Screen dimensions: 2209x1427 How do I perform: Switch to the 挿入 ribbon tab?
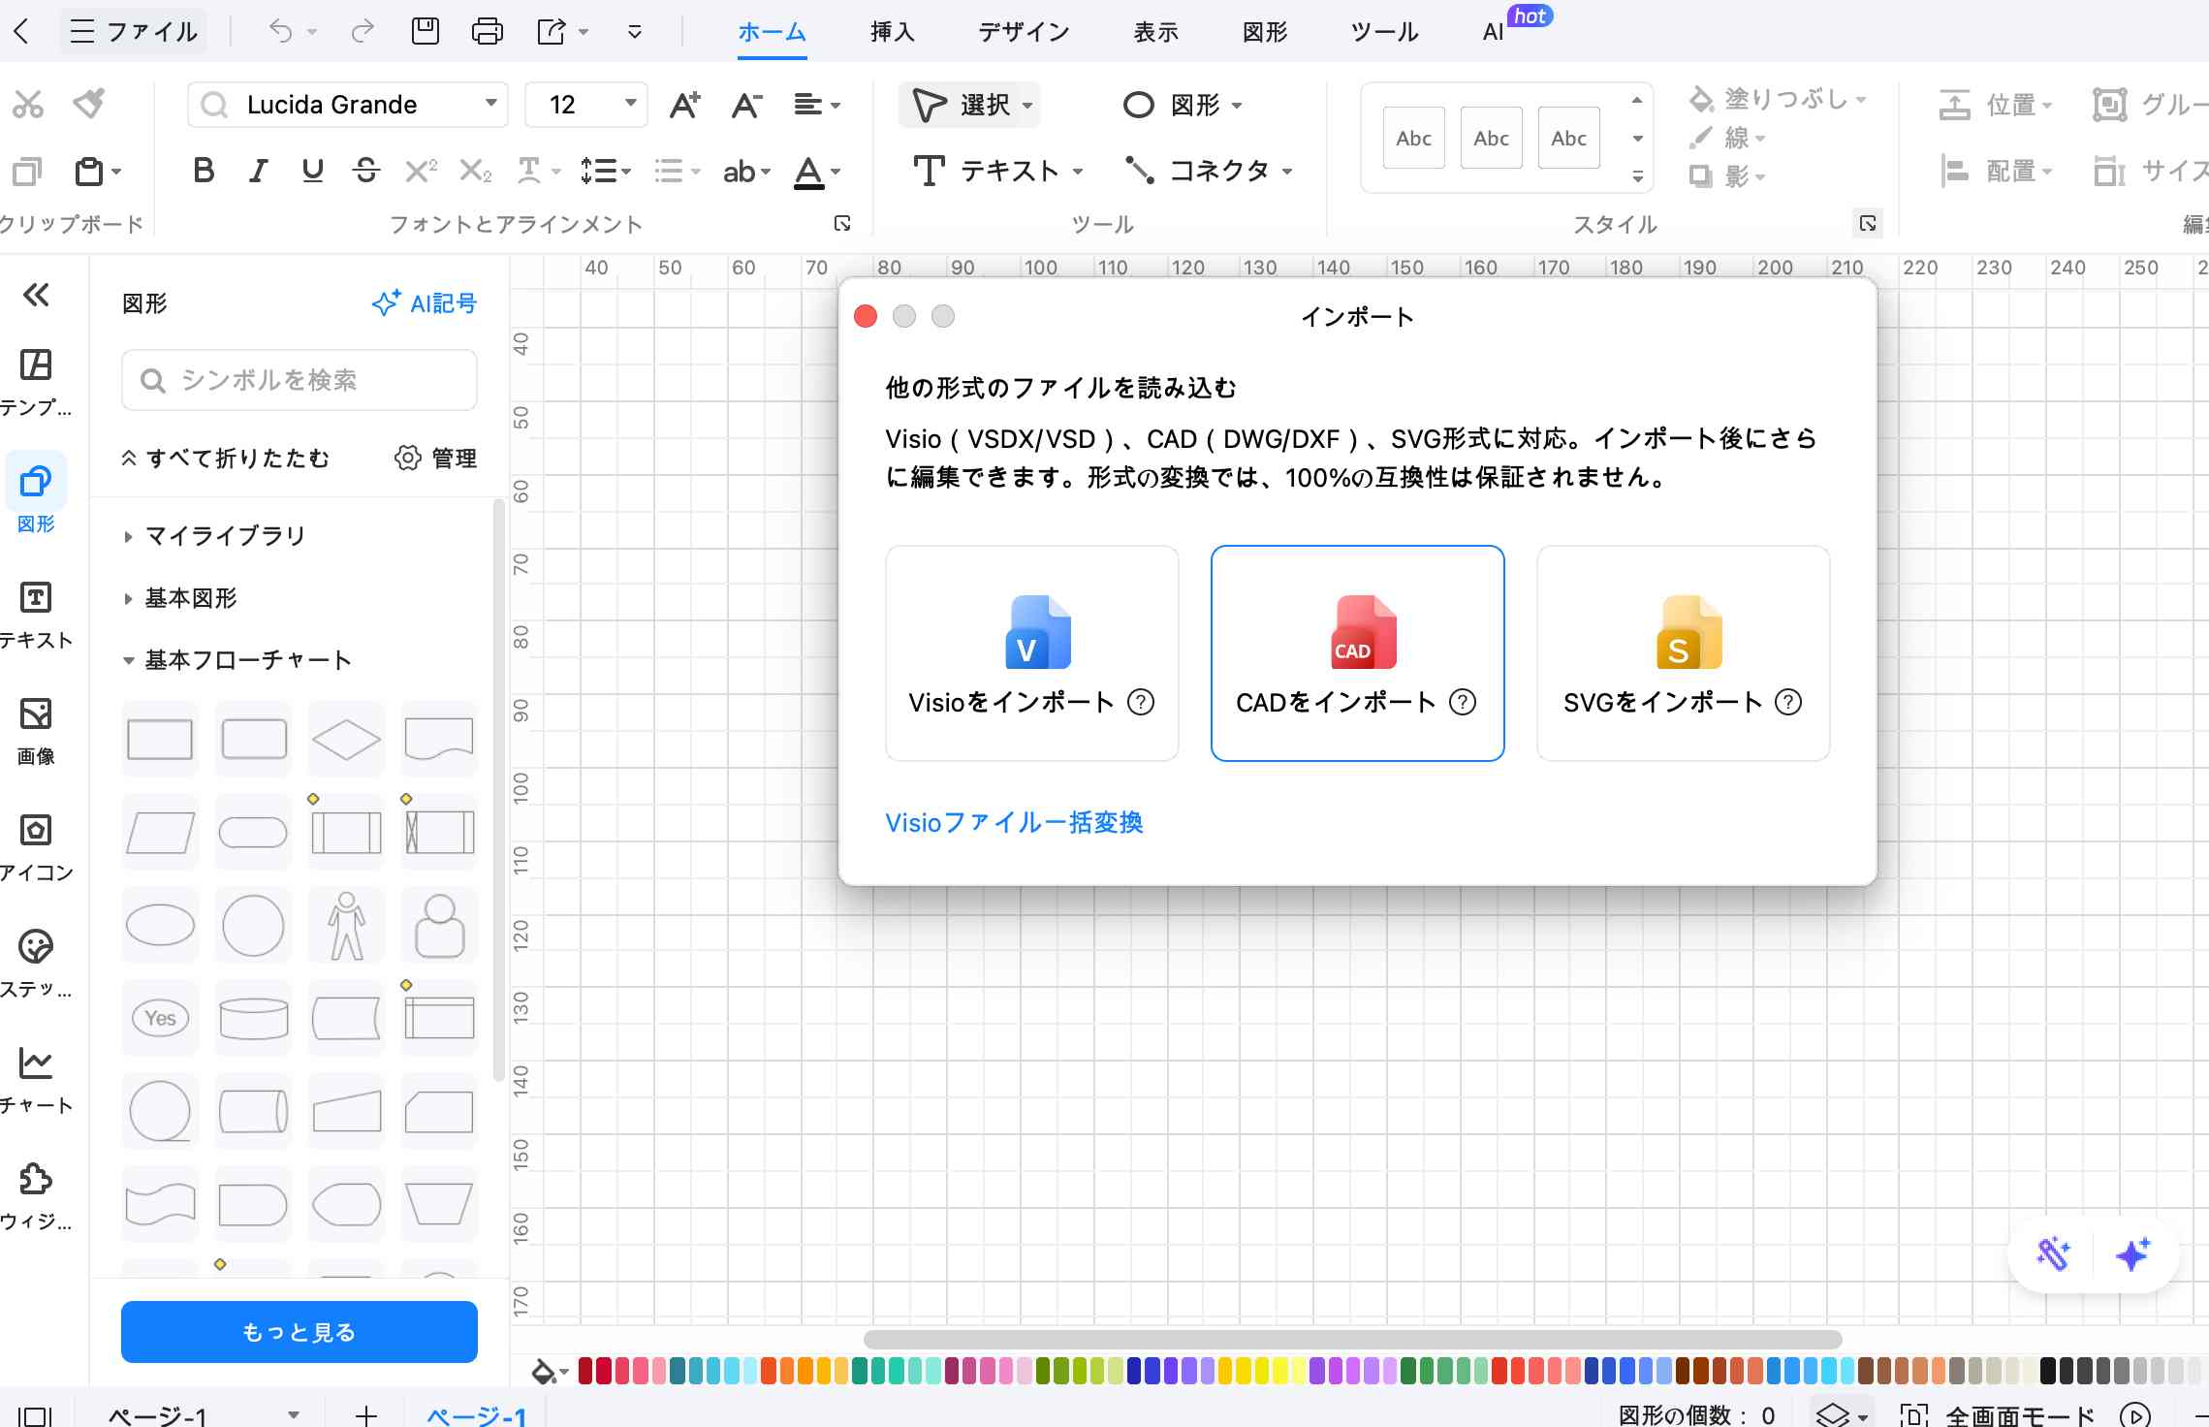coord(892,32)
